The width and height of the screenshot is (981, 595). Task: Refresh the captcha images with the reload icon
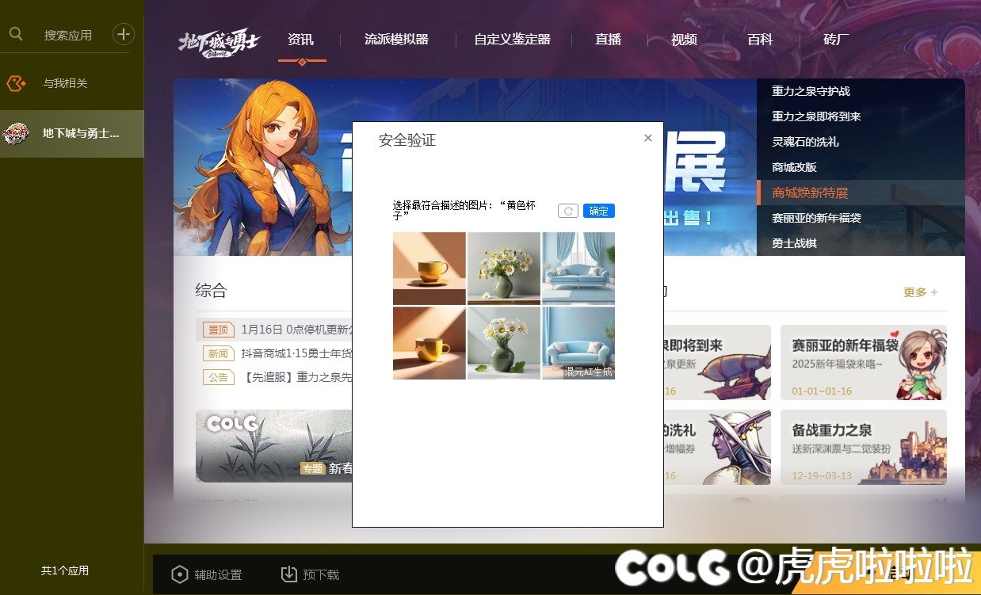pyautogui.click(x=567, y=210)
